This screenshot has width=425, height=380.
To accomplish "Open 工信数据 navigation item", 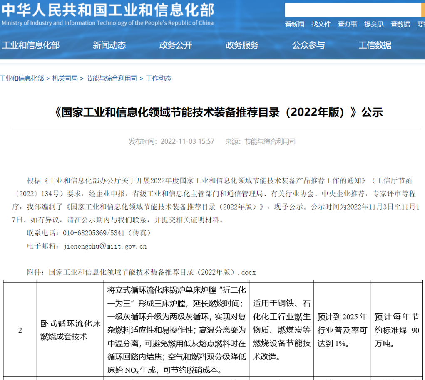I will pos(375,45).
